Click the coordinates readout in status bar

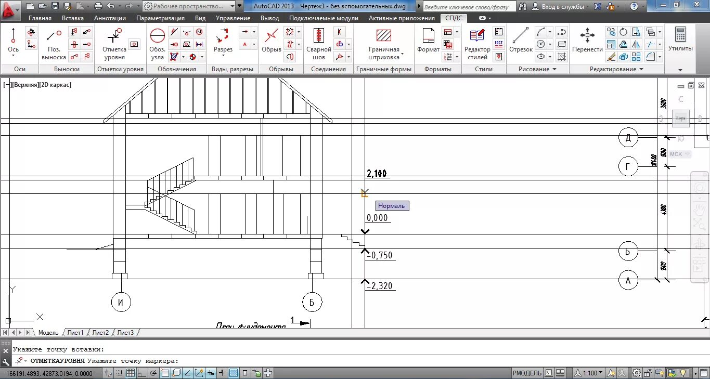50,373
